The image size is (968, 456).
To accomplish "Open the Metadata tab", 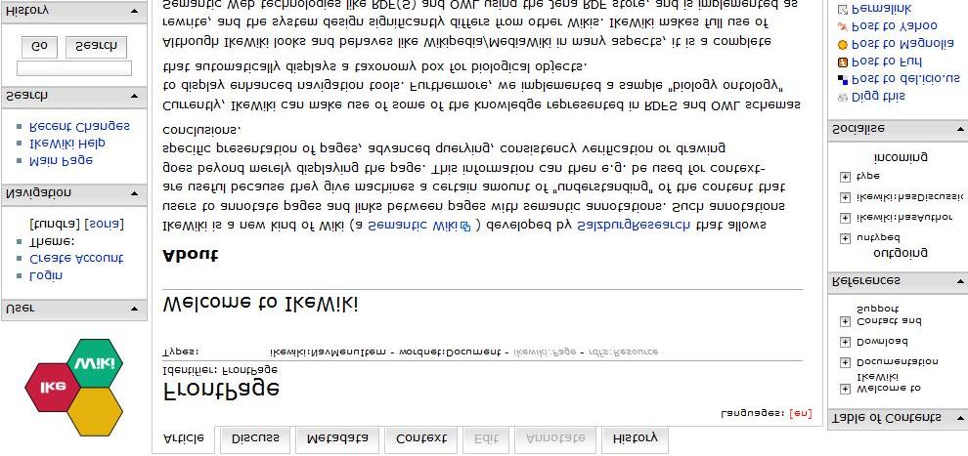I will (x=337, y=439).
